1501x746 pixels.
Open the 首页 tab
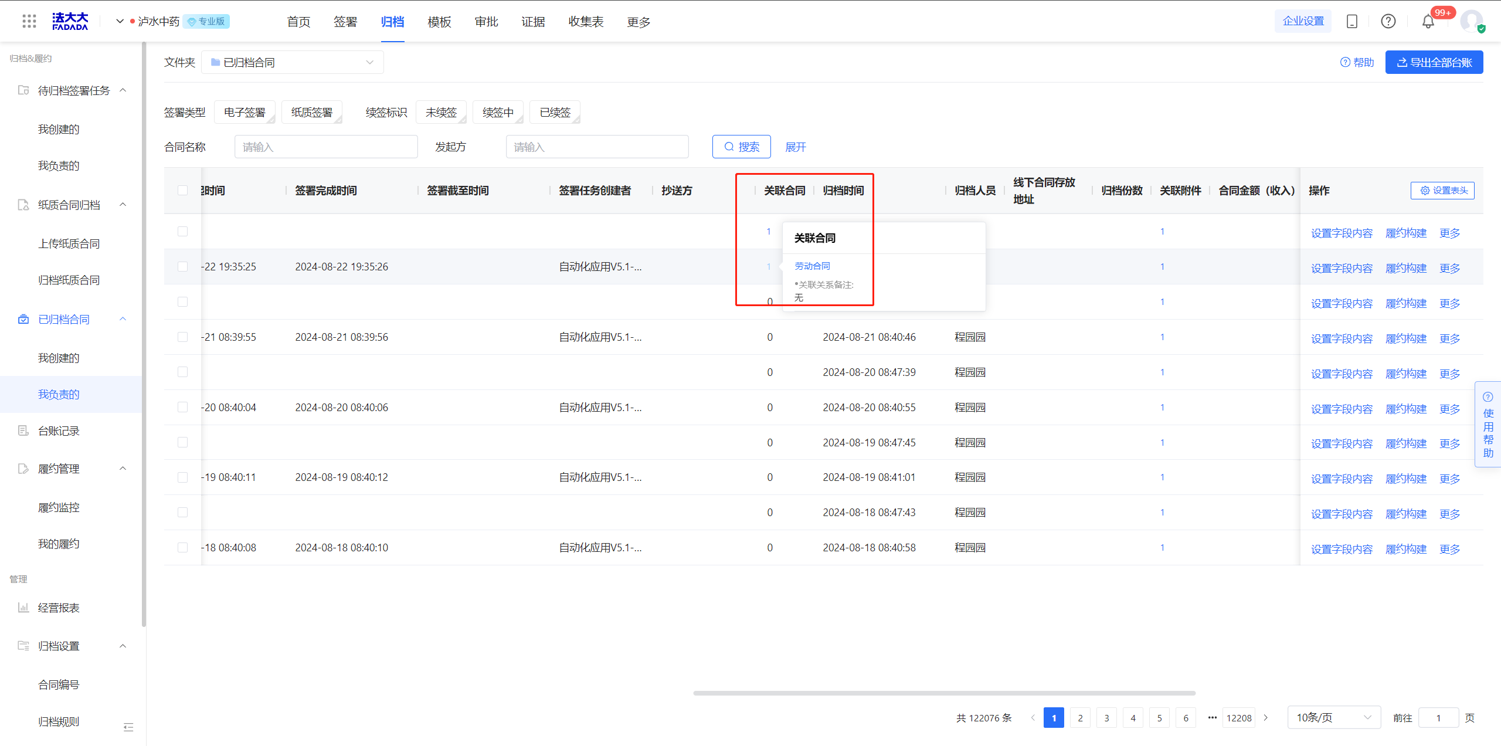pos(298,22)
